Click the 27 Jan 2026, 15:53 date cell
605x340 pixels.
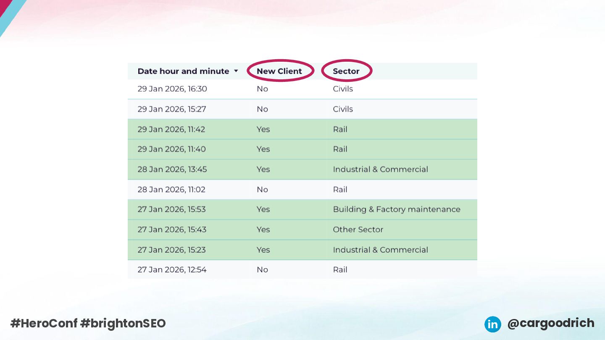[172, 209]
